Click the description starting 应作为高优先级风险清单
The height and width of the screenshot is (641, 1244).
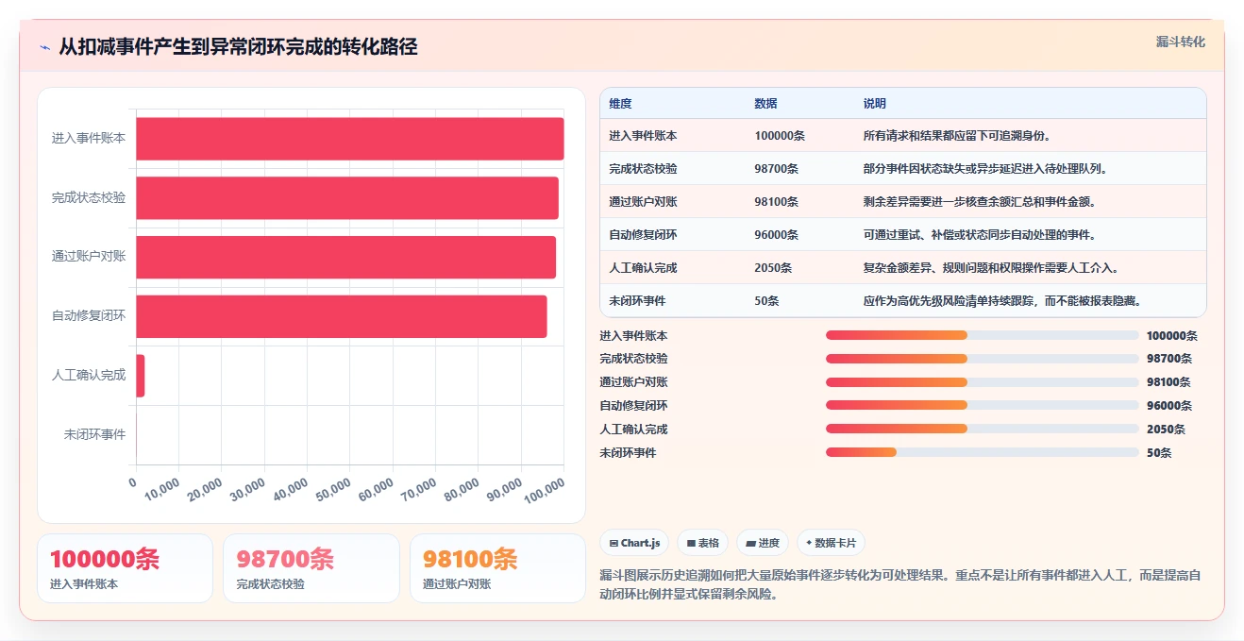pos(1002,301)
